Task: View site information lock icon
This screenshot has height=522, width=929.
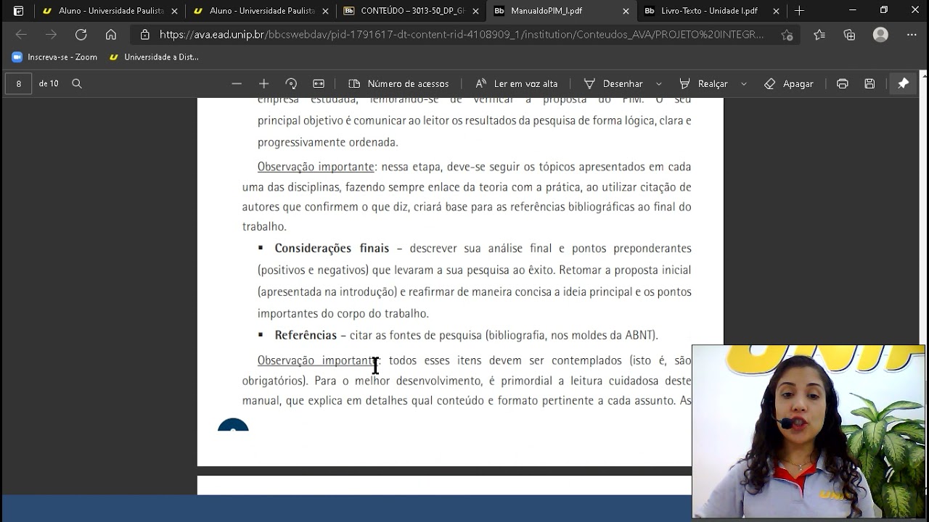Action: [x=144, y=35]
